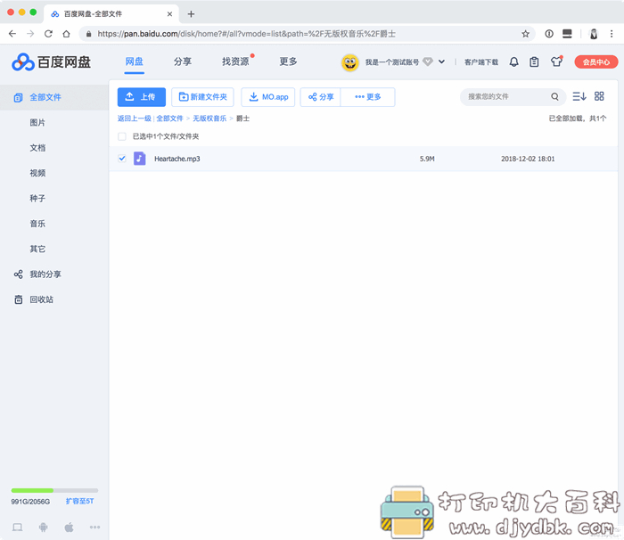624x540 pixels.
Task: Open the browser home page
Action: 67,34
